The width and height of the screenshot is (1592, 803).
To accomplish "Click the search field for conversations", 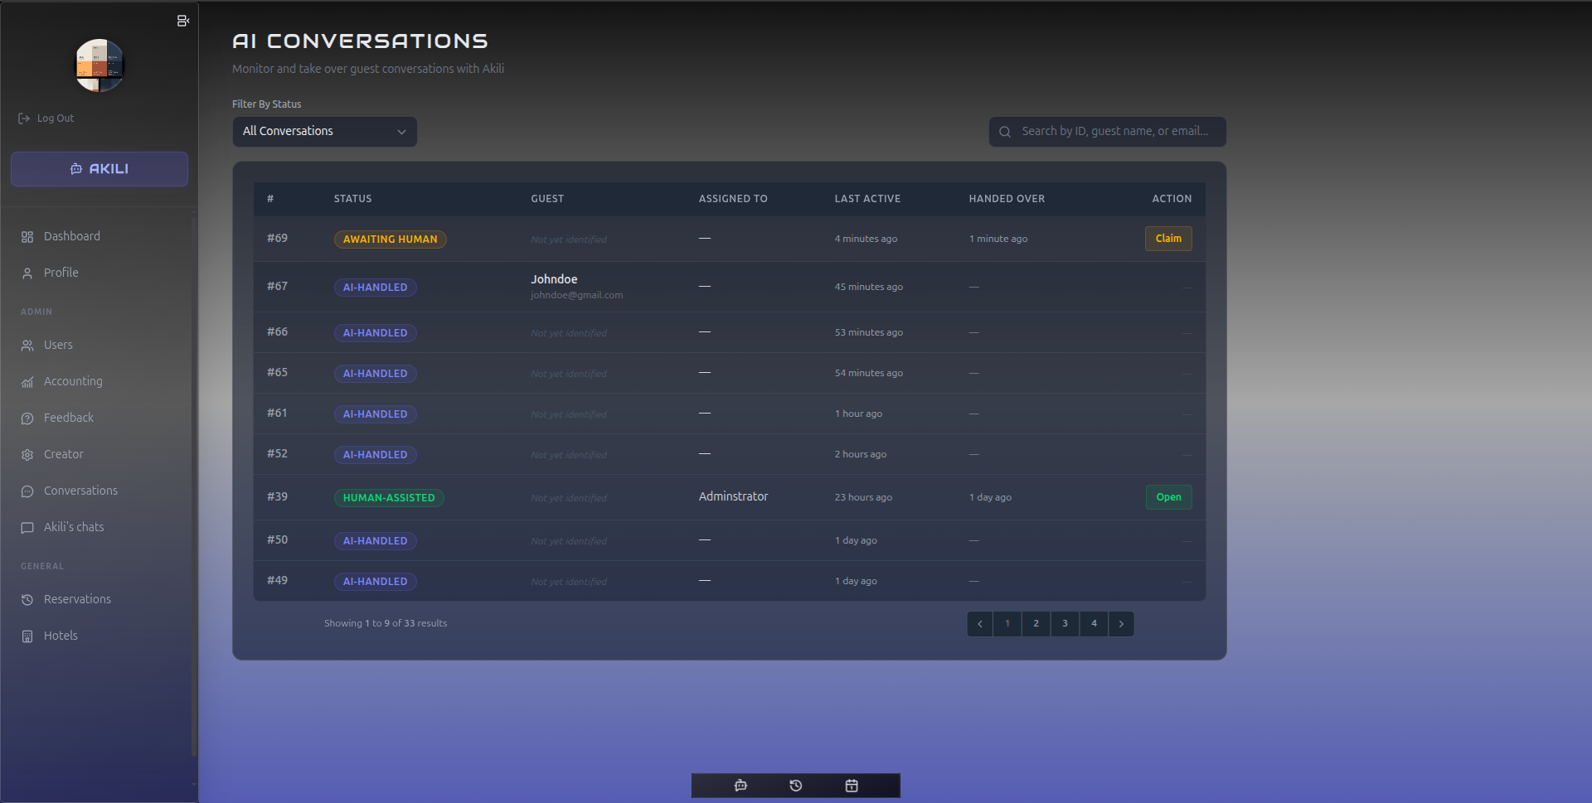I will pyautogui.click(x=1107, y=132).
